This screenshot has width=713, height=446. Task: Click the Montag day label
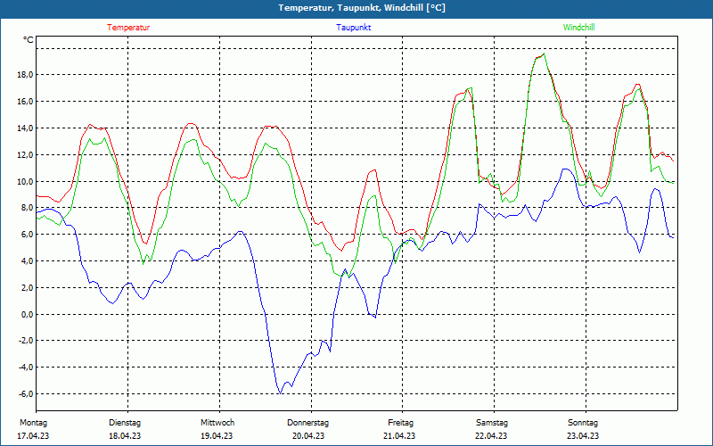click(x=33, y=423)
